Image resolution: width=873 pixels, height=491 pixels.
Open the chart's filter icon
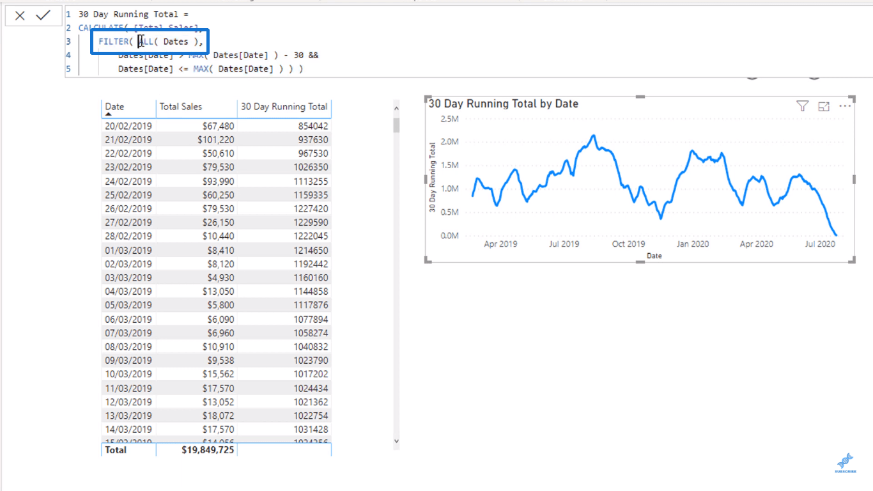tap(803, 106)
